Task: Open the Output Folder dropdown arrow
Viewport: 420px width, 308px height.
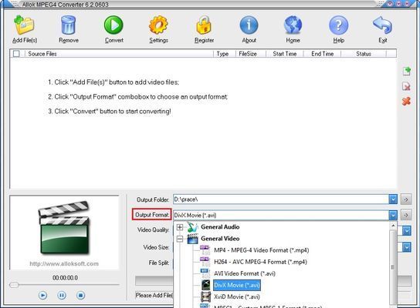Action: tap(393, 199)
